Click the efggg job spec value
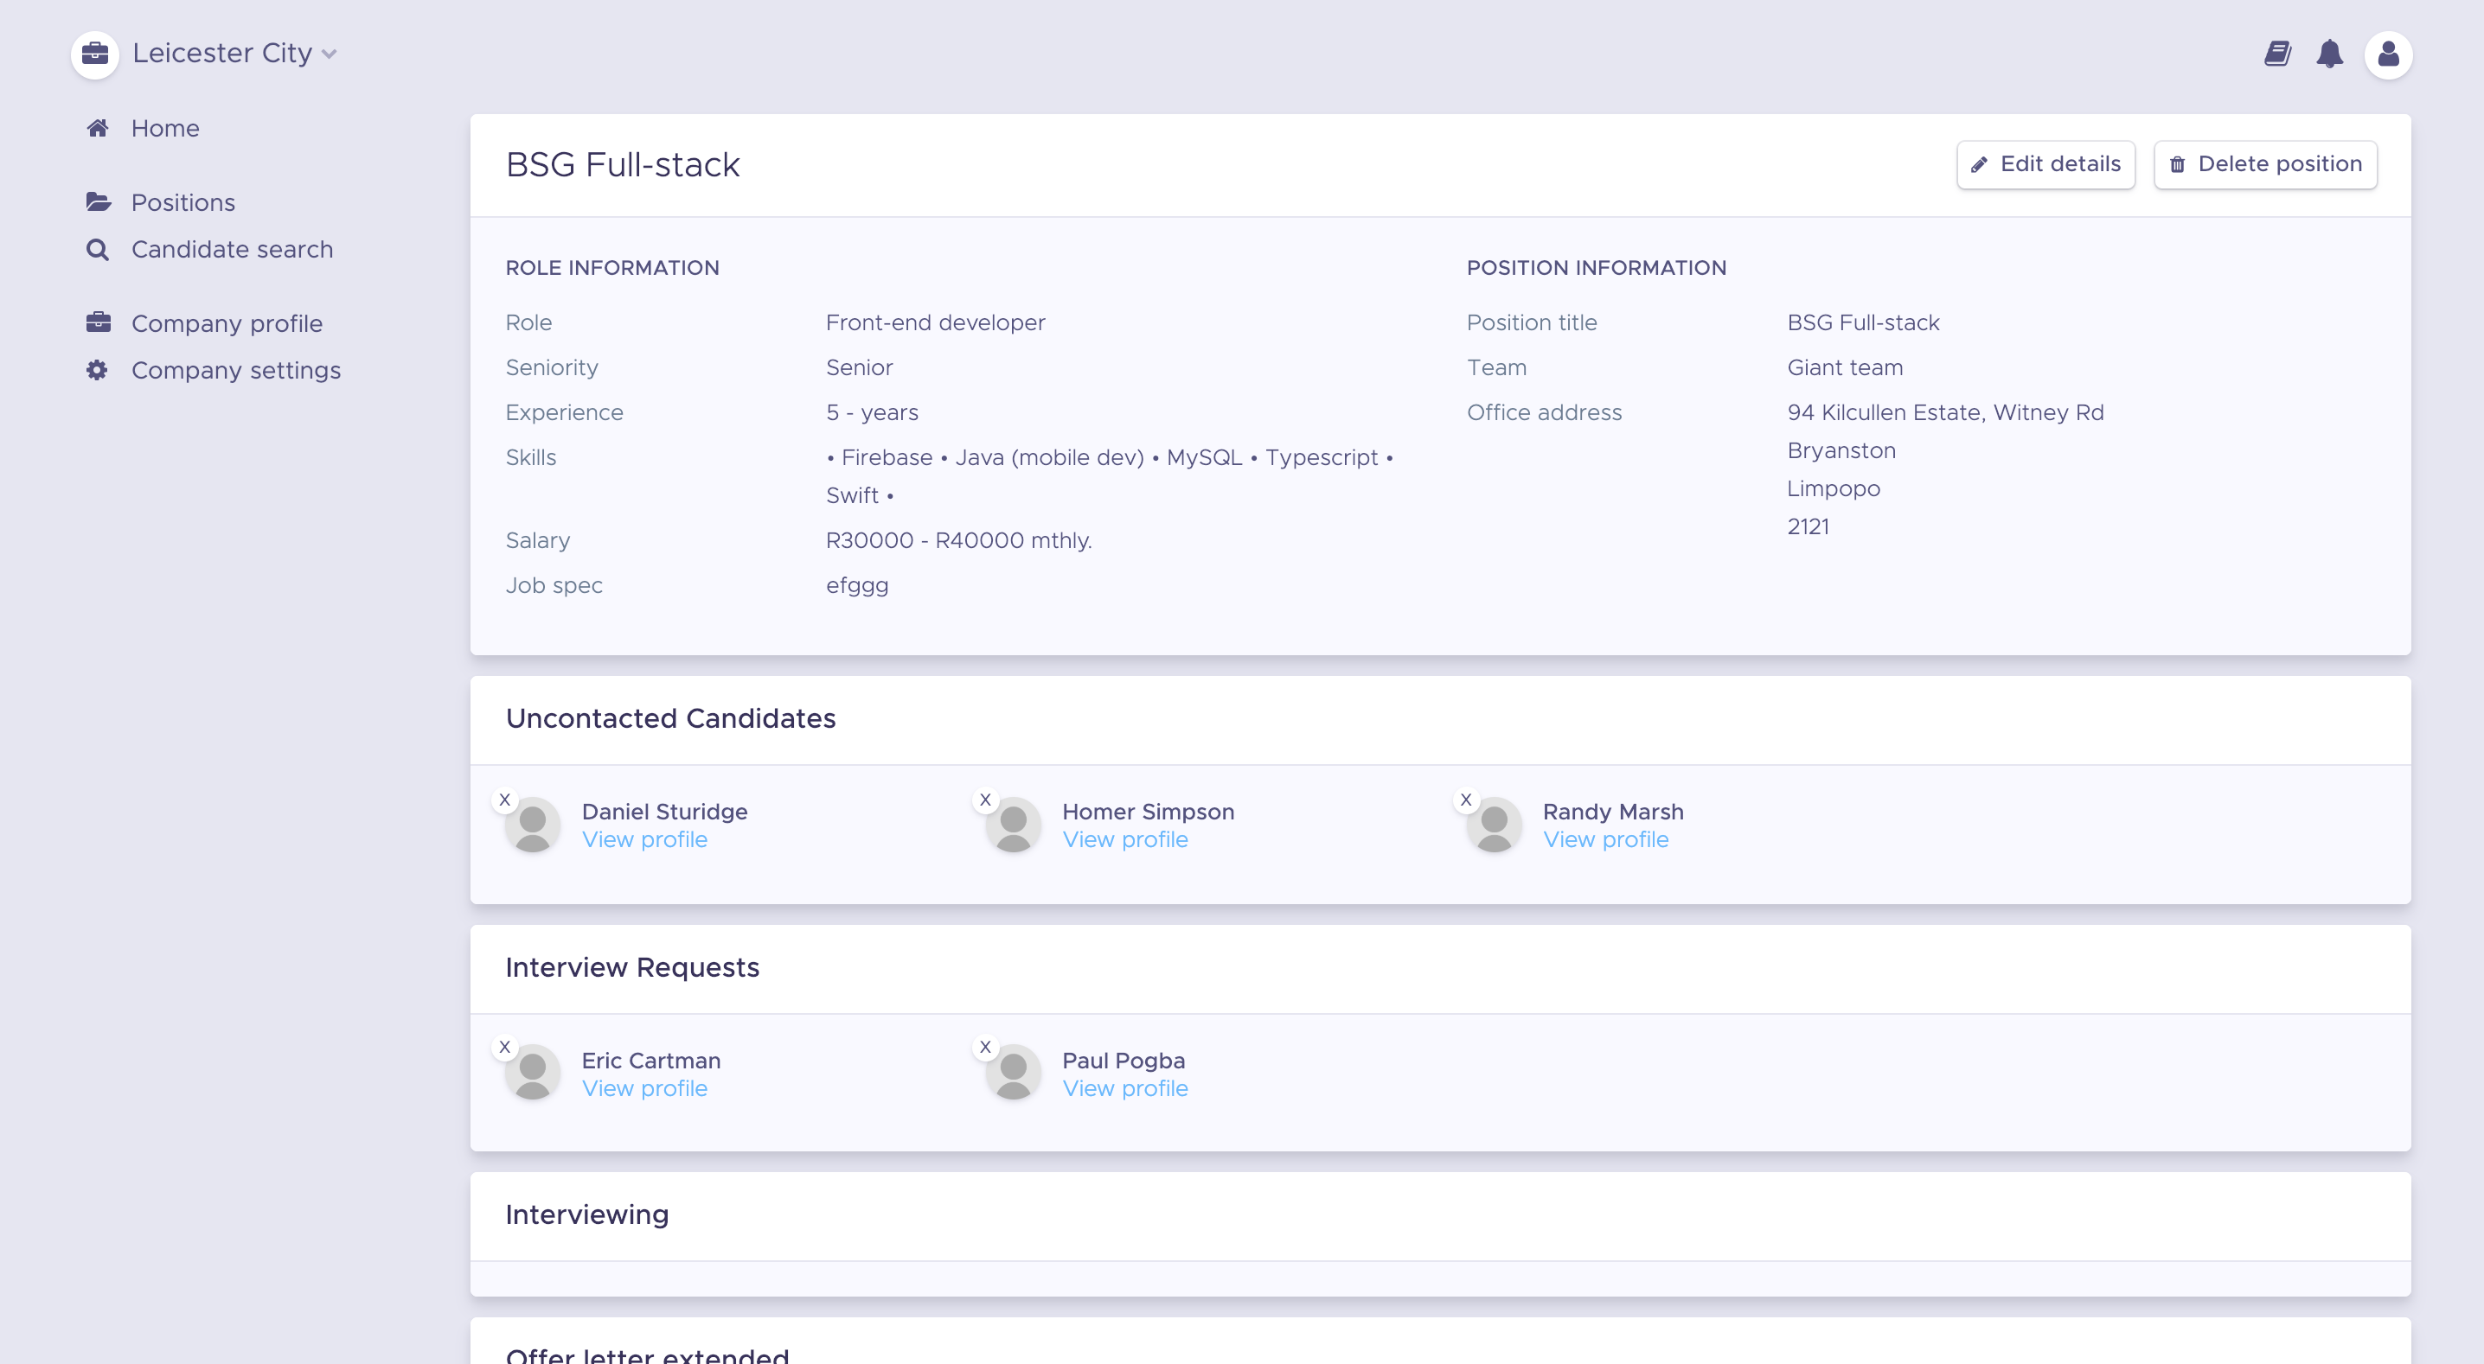Viewport: 2484px width, 1364px height. click(857, 586)
